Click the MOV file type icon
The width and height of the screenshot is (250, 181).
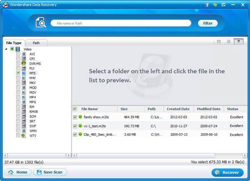click(x=24, y=92)
